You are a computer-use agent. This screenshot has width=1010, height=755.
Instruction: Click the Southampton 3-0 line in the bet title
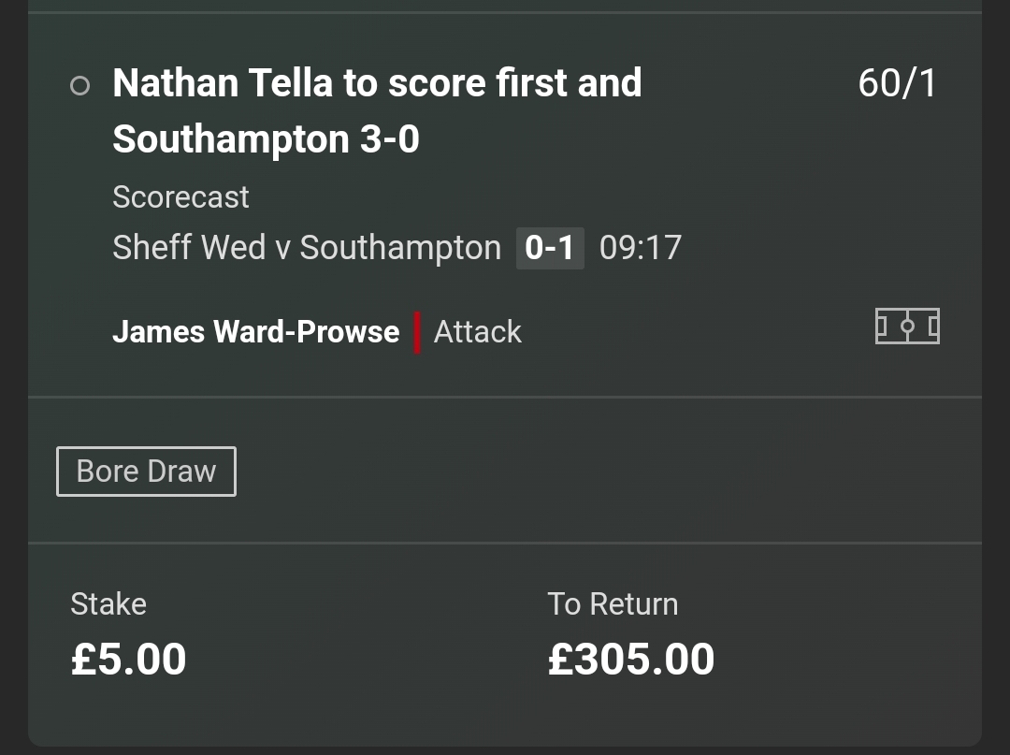point(266,140)
